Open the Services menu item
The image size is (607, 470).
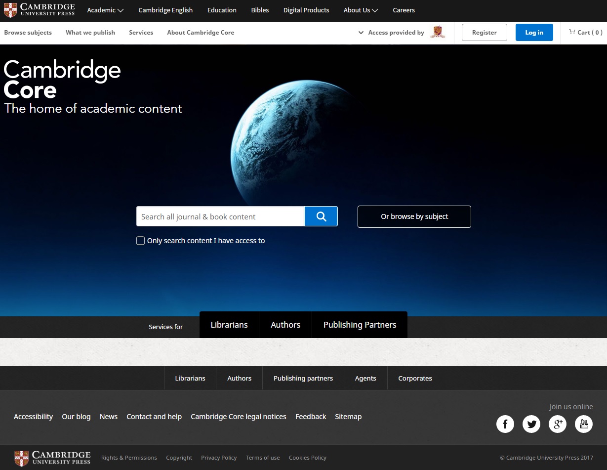(x=141, y=32)
